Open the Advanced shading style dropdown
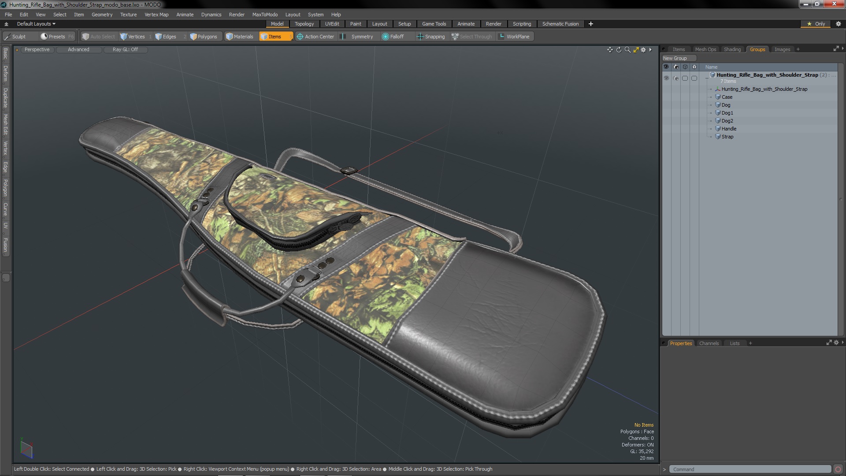Image resolution: width=846 pixels, height=476 pixels. 78,49
